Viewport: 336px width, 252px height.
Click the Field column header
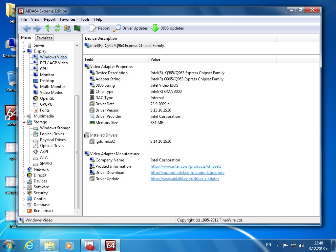pyautogui.click(x=115, y=59)
